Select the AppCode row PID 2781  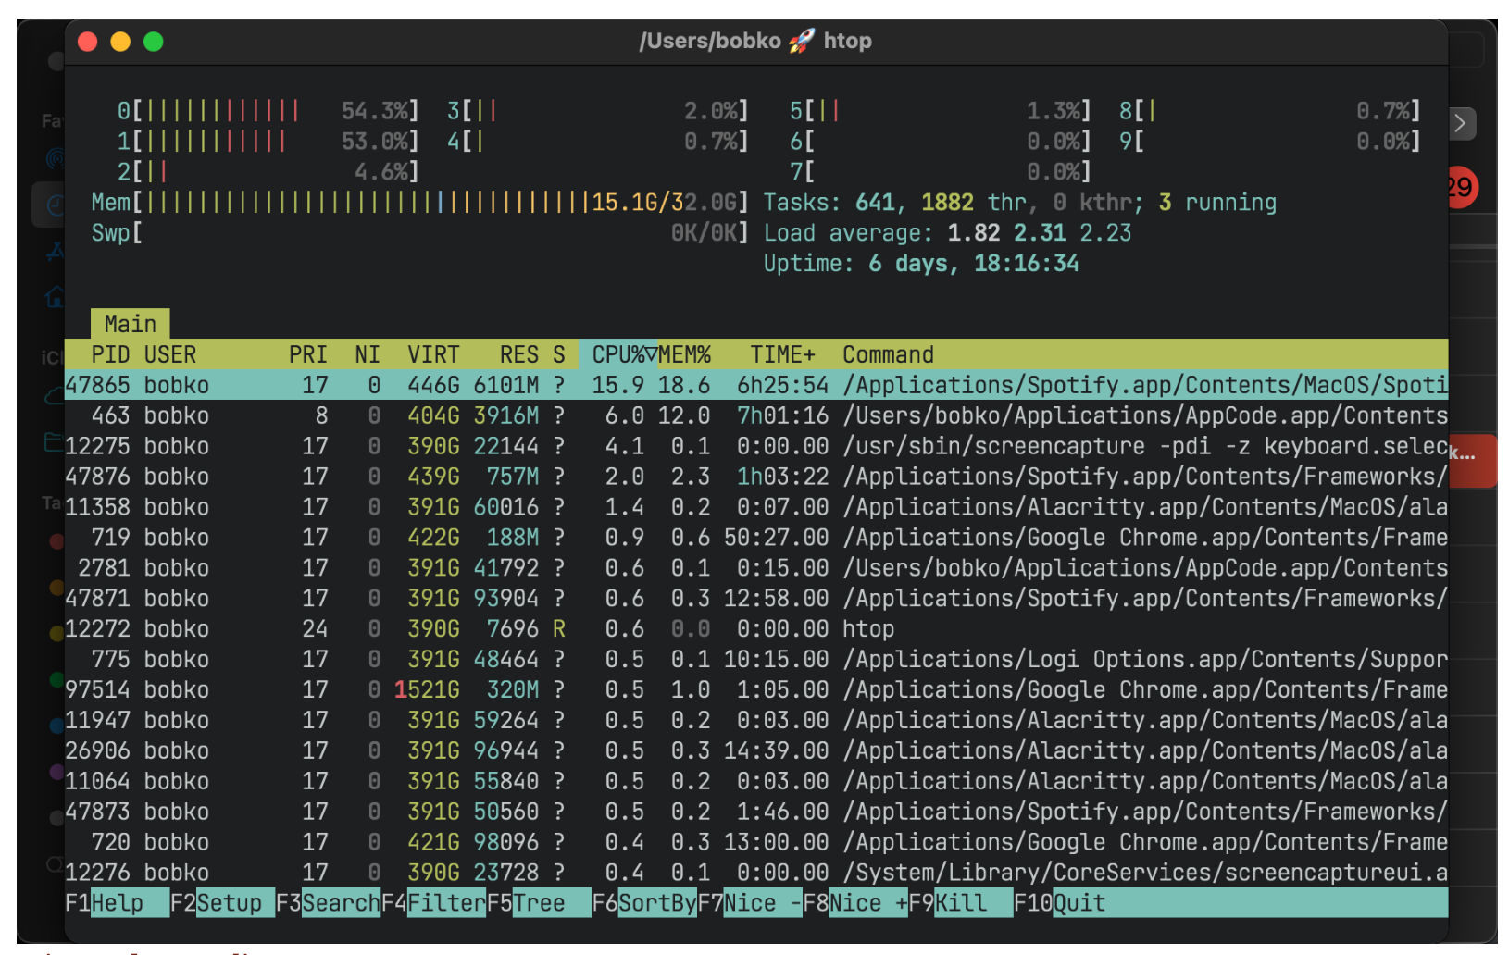756,568
